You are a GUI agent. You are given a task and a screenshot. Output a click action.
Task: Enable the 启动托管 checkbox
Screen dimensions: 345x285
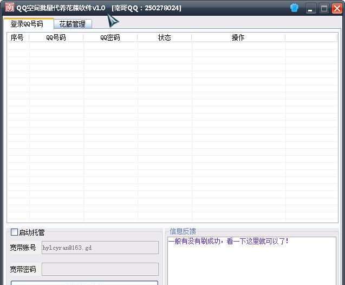point(15,232)
